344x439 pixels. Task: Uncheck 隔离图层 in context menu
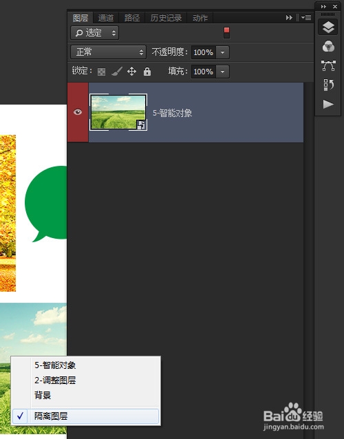tap(85, 416)
